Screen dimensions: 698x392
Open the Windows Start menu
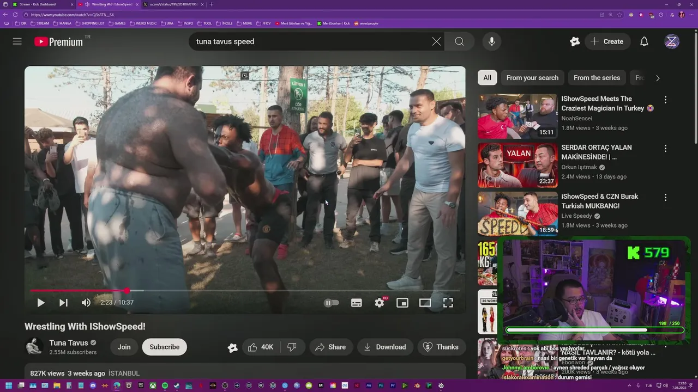pos(9,385)
